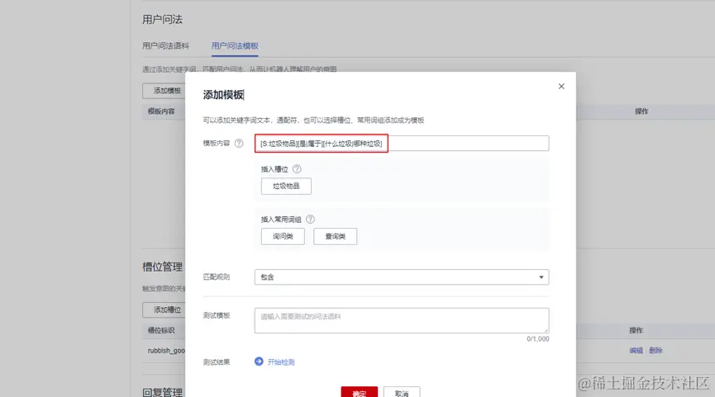This screenshot has height=397, width=715.
Task: Click 添加模板 button in background page
Action: click(x=164, y=91)
